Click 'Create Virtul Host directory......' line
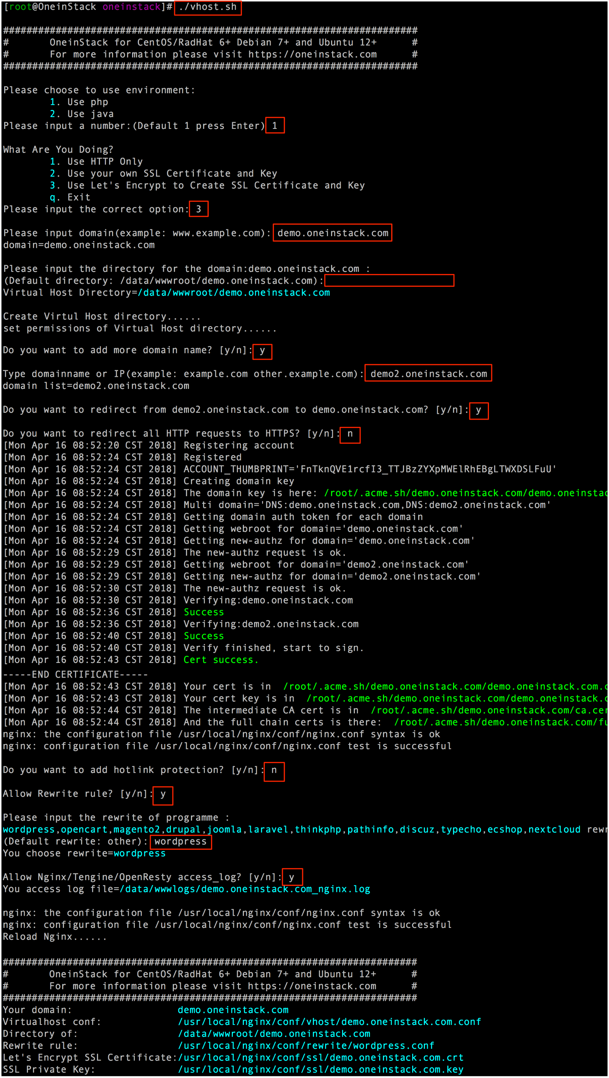 point(102,317)
